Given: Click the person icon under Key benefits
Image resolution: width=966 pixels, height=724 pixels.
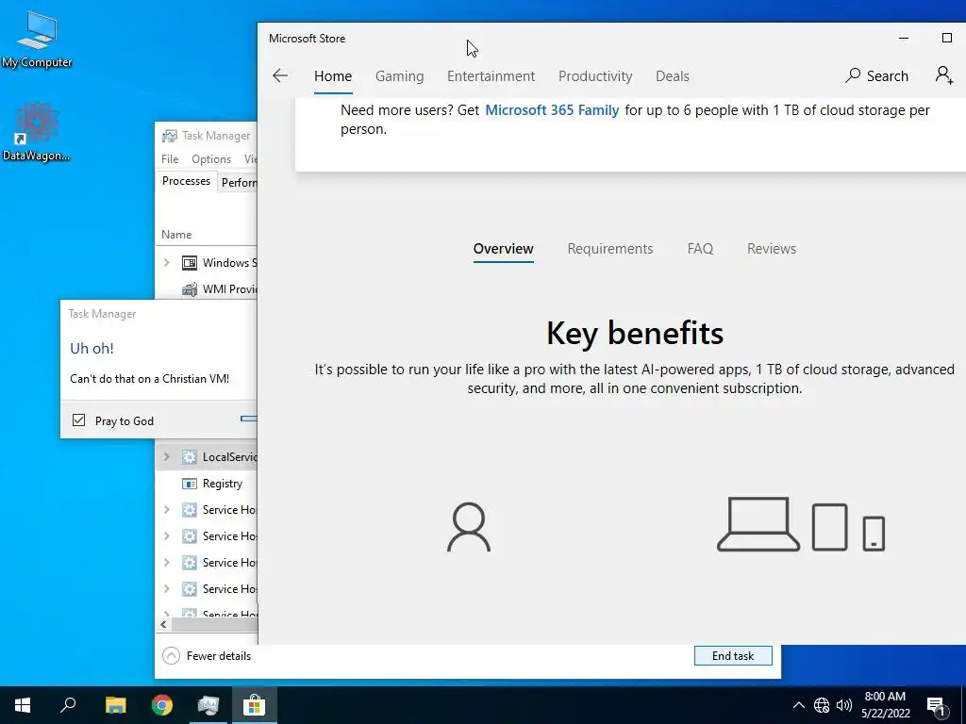Looking at the screenshot, I should coord(469,527).
